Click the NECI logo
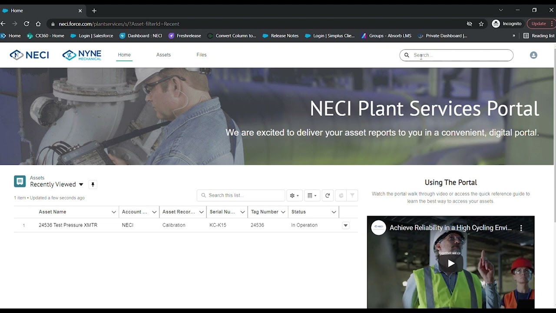 (x=29, y=55)
